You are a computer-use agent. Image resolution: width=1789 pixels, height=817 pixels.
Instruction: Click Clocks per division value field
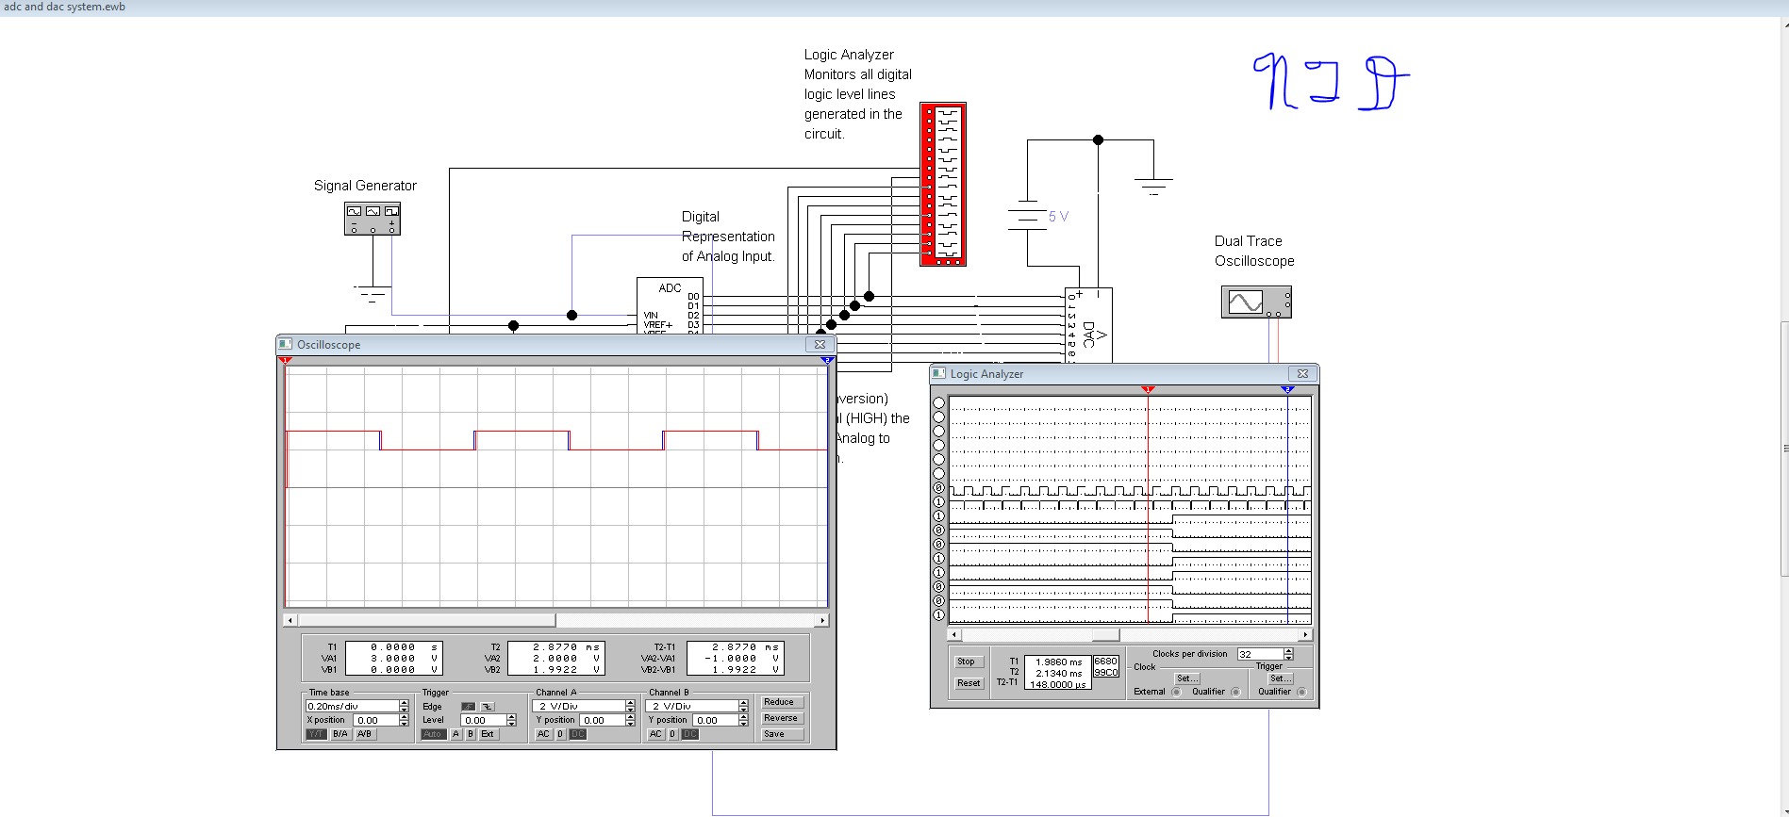(1261, 654)
